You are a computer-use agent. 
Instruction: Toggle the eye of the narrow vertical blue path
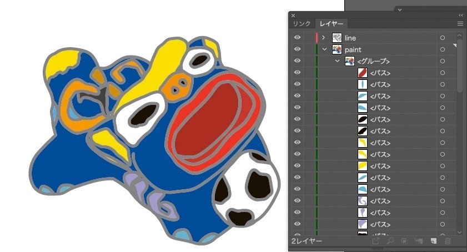pyautogui.click(x=297, y=84)
